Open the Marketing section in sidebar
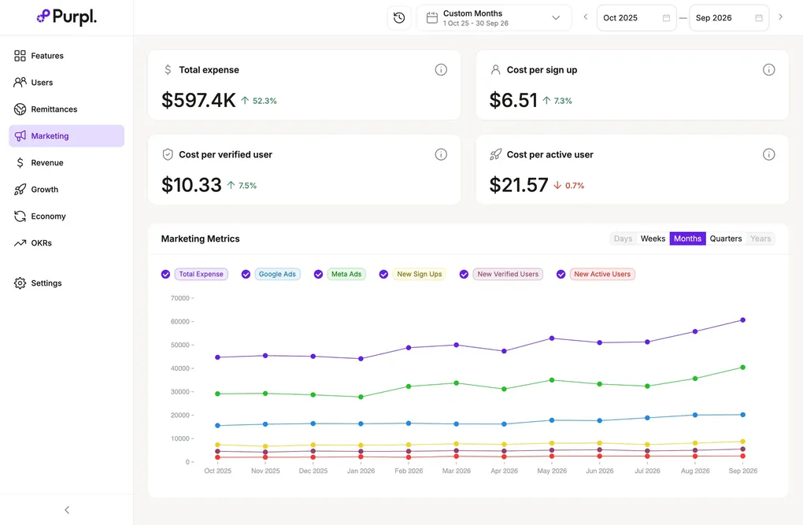The width and height of the screenshot is (803, 525). click(67, 135)
